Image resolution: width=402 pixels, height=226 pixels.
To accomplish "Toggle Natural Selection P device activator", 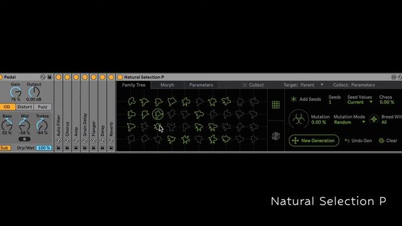I will coord(120,77).
